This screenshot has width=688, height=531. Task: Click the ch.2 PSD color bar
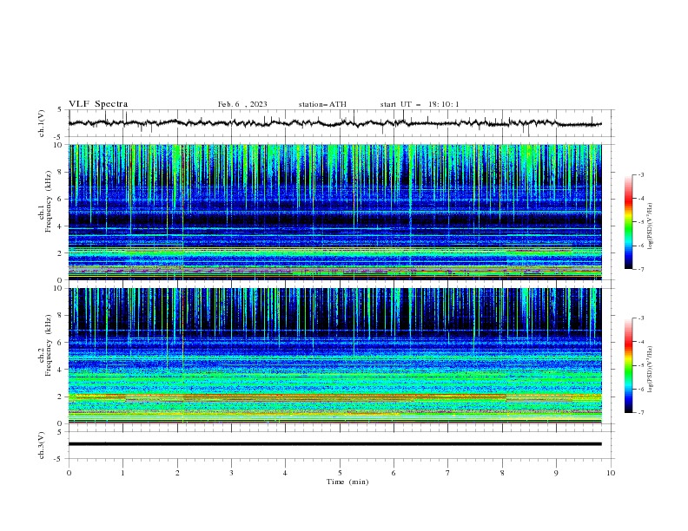point(628,365)
